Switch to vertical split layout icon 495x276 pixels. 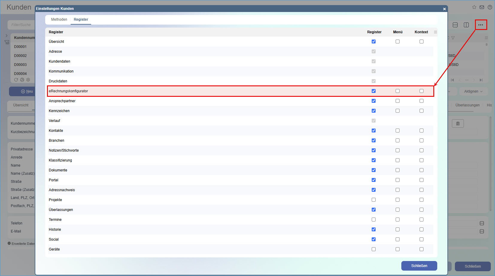(x=466, y=25)
